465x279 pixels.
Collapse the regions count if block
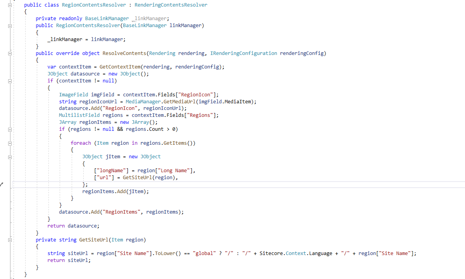[10, 129]
